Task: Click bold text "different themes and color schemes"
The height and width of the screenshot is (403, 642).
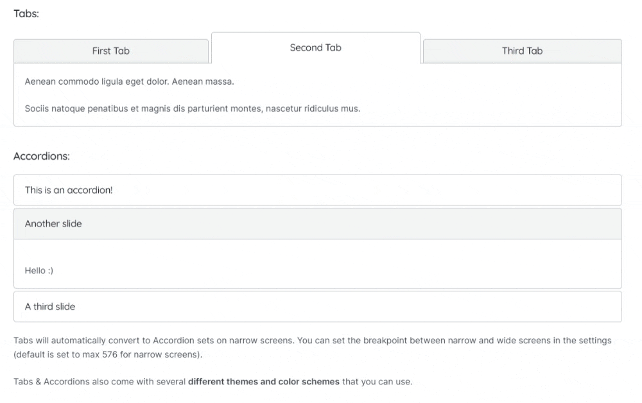Action: (x=263, y=382)
